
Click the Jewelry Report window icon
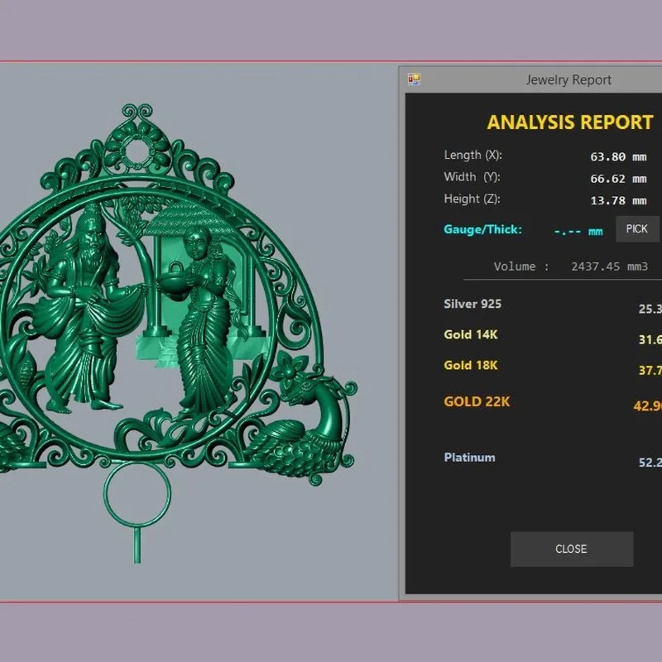(x=414, y=79)
